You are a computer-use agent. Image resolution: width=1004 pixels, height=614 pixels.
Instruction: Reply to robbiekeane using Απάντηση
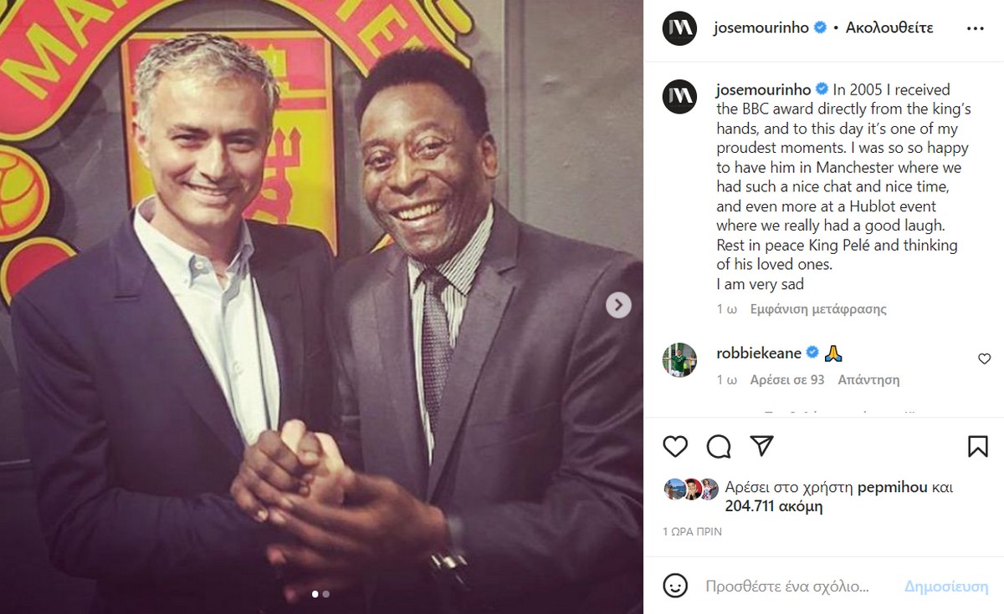[x=869, y=379]
